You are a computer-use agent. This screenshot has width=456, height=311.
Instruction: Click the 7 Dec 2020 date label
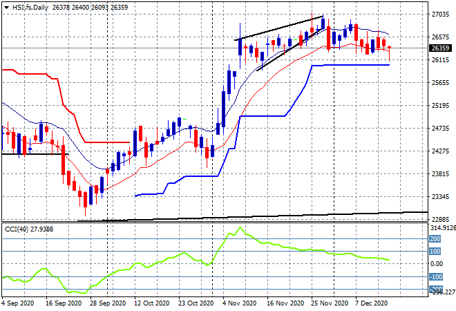[371, 303]
